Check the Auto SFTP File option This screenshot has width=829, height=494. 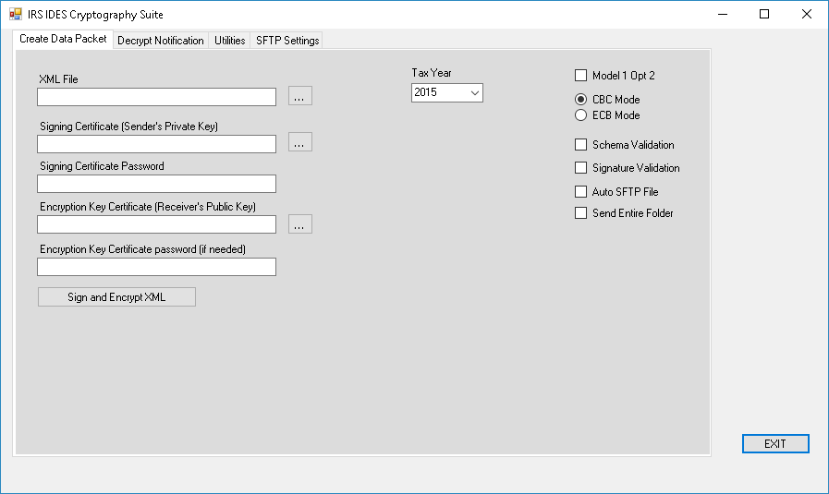click(580, 192)
